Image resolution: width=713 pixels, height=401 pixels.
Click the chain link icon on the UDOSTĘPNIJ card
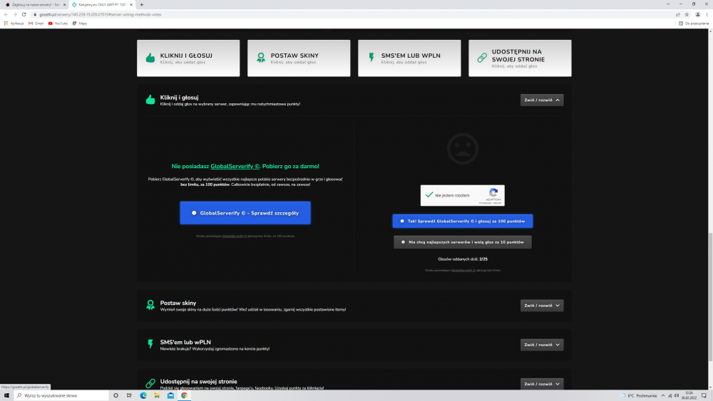click(482, 58)
